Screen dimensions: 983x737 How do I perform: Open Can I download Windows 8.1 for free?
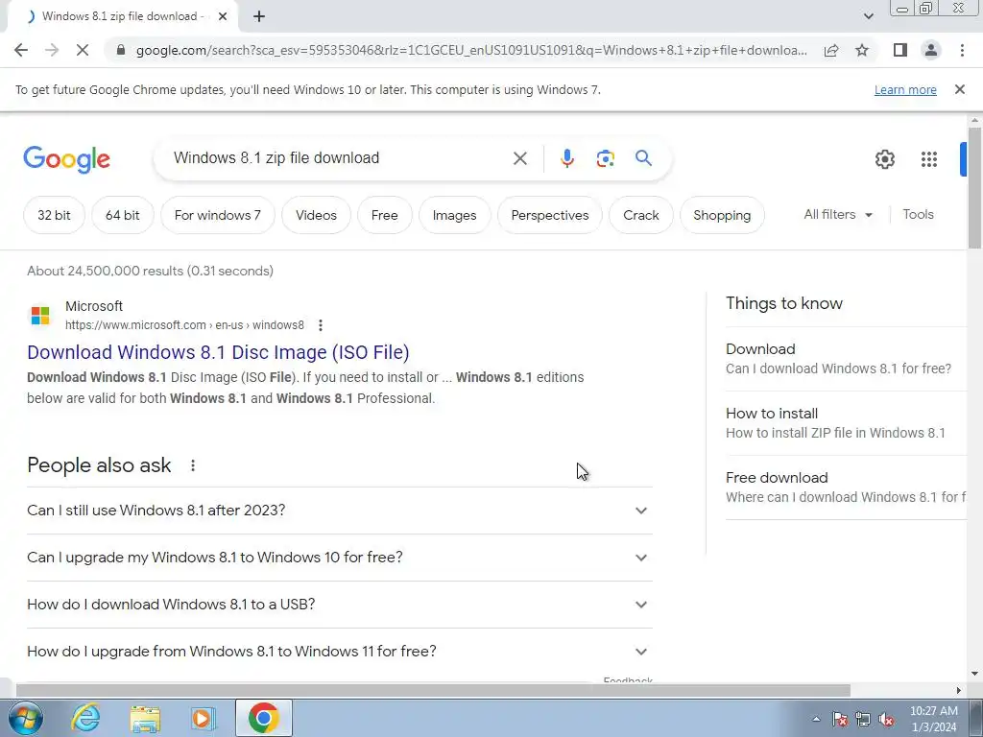pos(846,359)
